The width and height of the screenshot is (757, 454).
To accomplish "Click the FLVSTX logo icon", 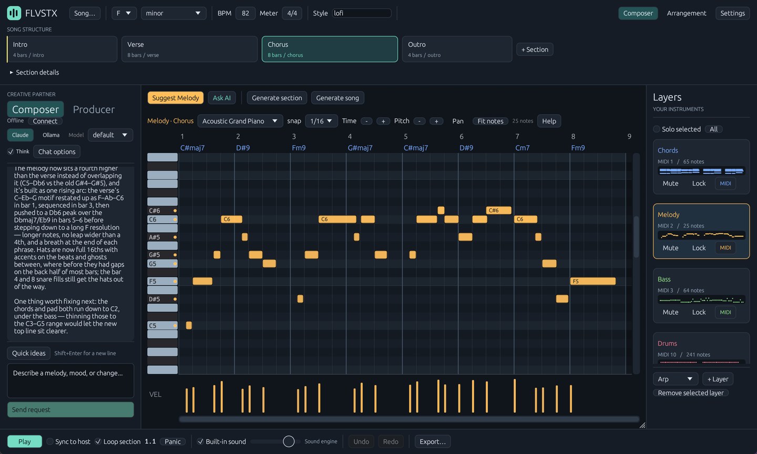I will click(x=14, y=13).
